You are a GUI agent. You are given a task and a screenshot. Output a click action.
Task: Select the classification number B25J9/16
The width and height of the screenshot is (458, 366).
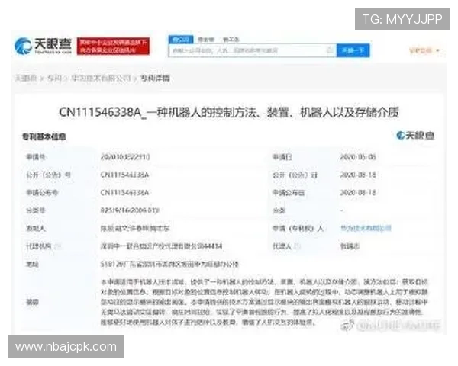pos(130,210)
